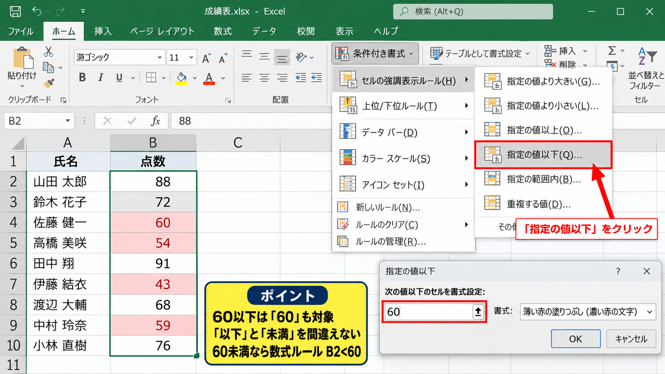This screenshot has width=665, height=374.
Task: Apply yellow fill color bucket
Action: pyautogui.click(x=181, y=78)
